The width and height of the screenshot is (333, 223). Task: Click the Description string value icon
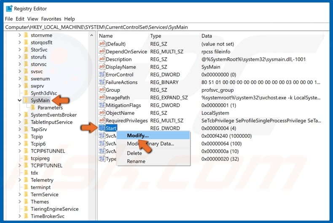click(x=102, y=59)
